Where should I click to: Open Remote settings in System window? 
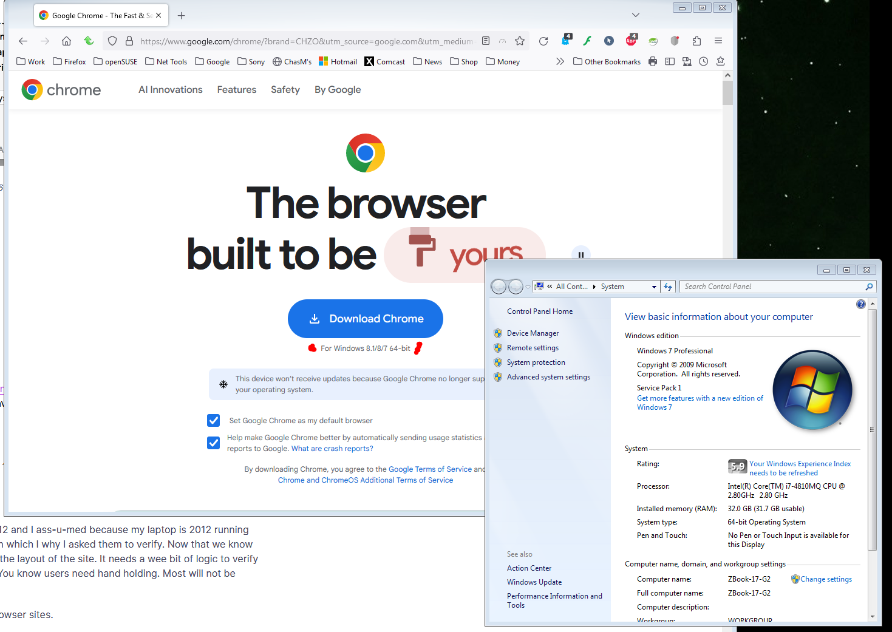pos(533,348)
